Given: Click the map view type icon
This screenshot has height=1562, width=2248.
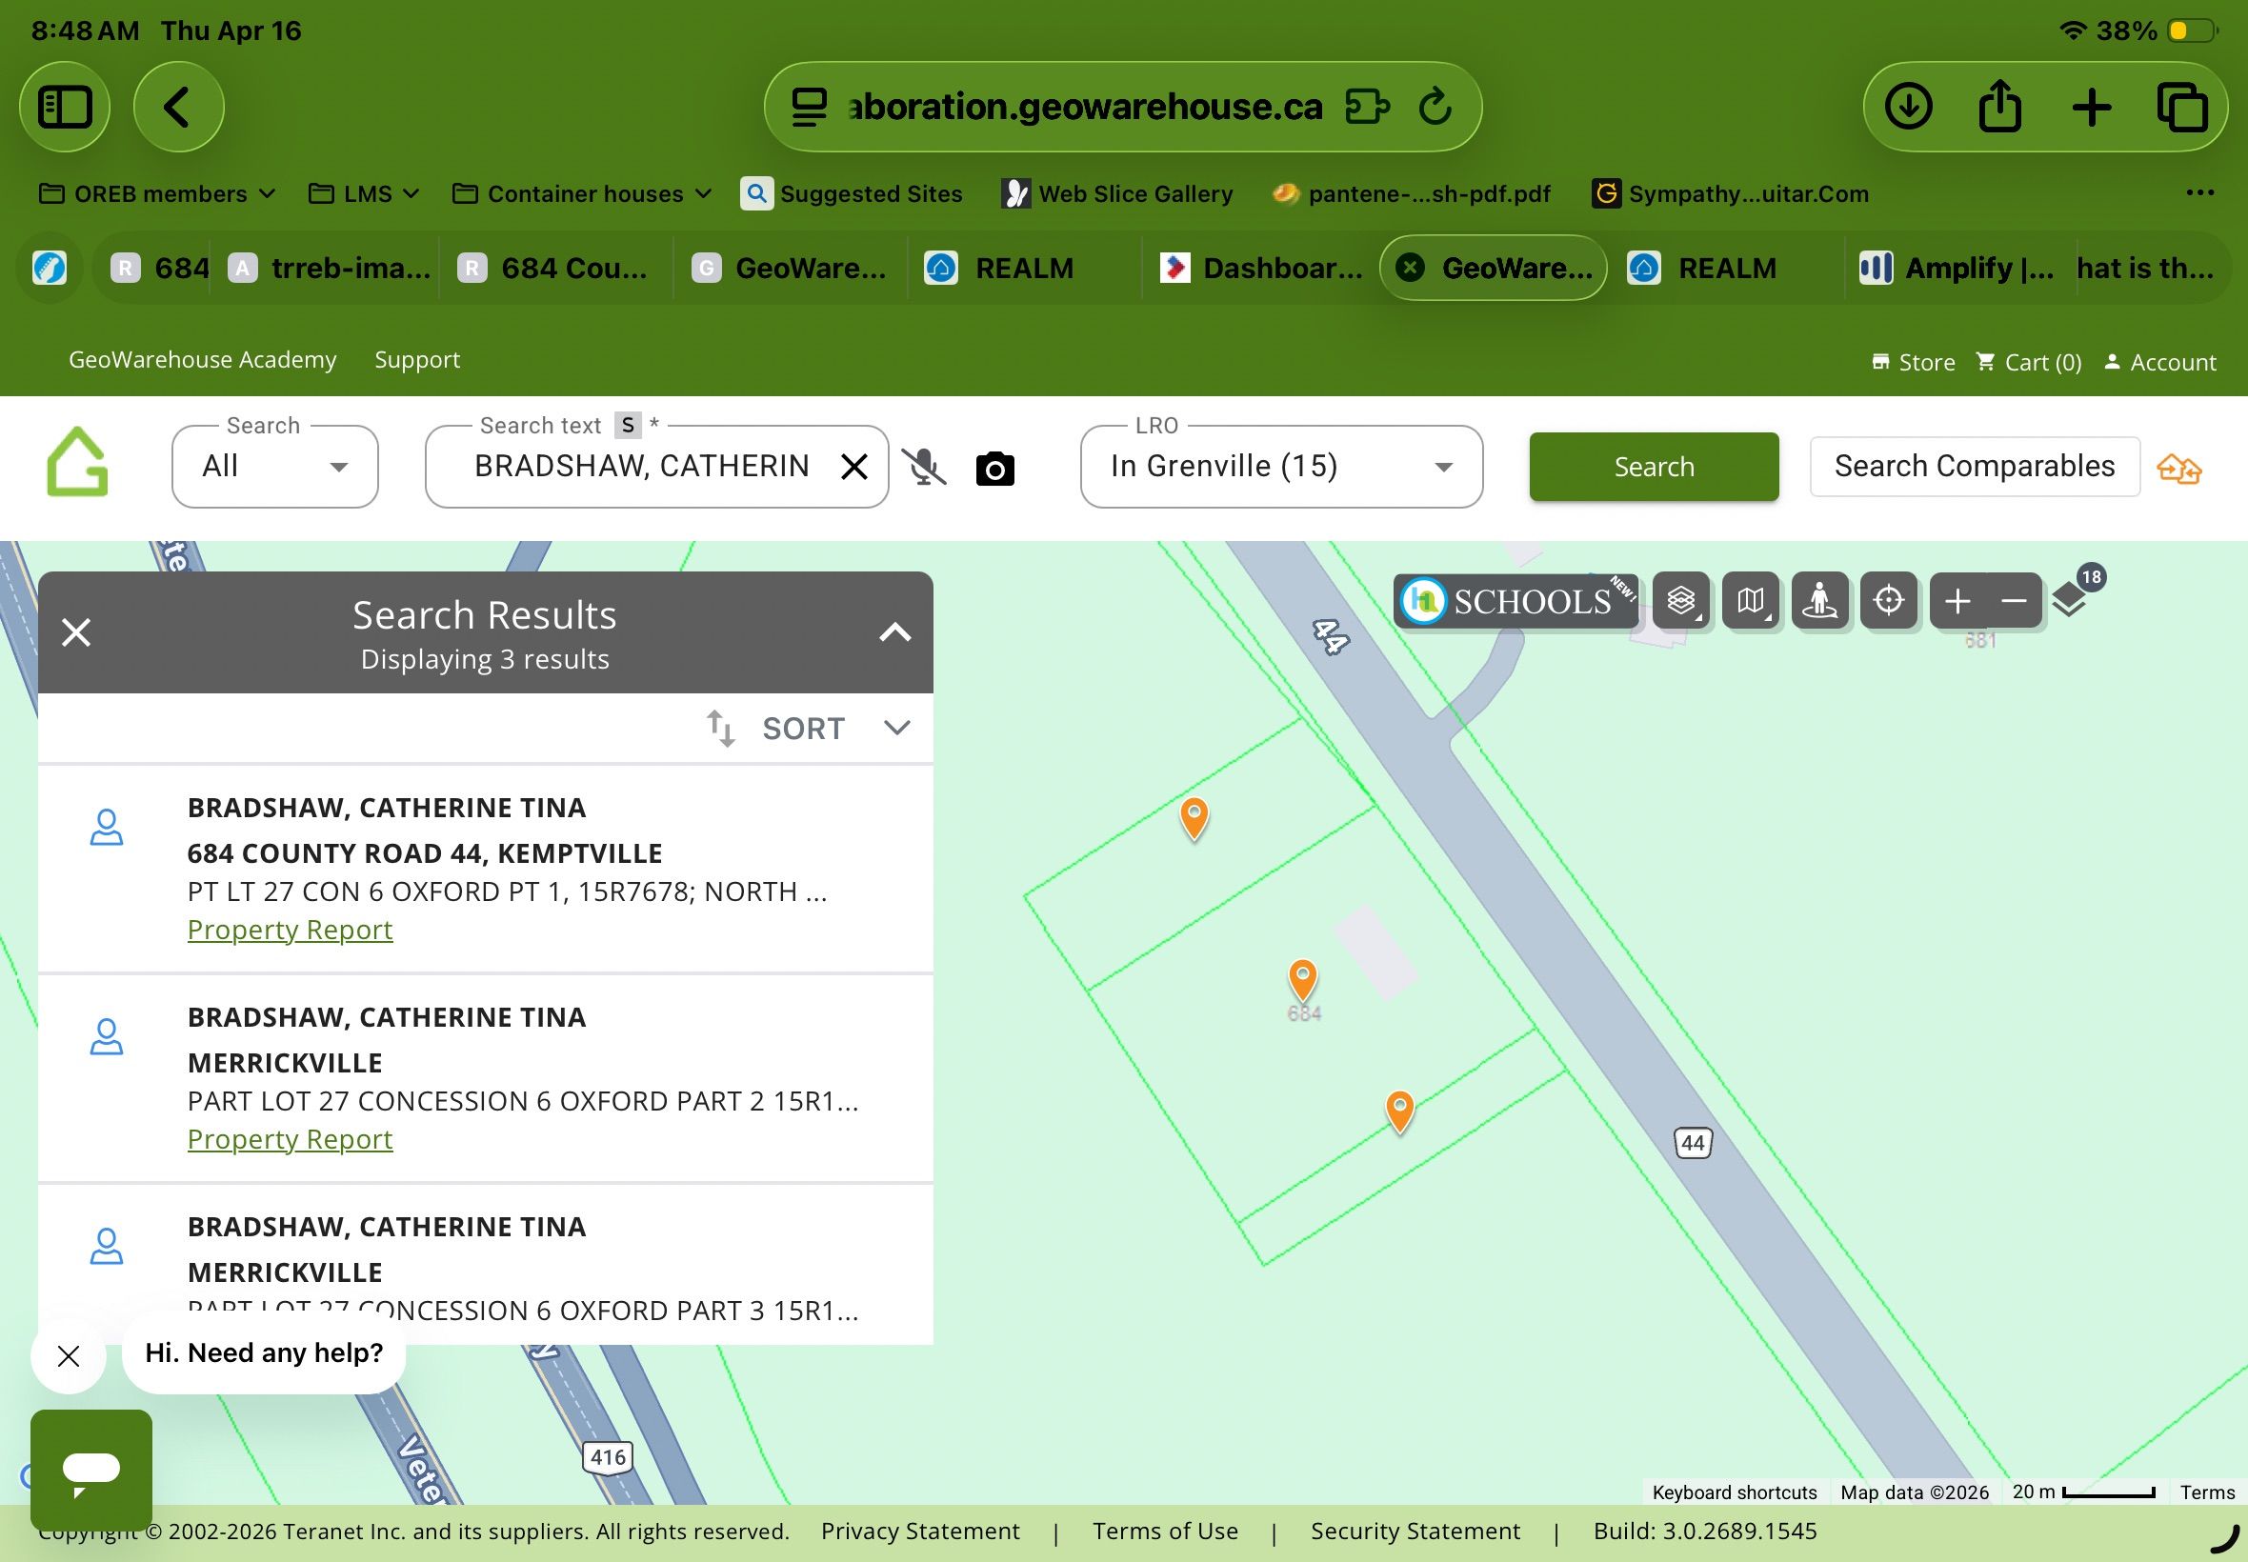Looking at the screenshot, I should pos(1750,600).
